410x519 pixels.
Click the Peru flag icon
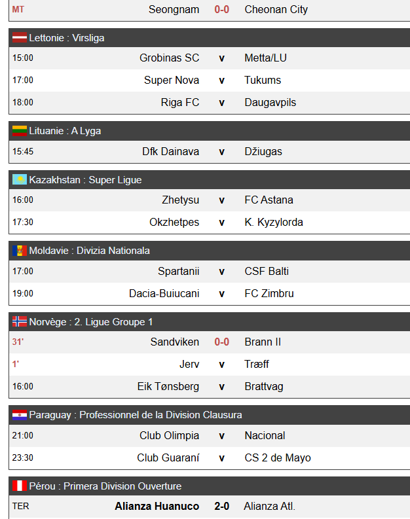pos(19,486)
